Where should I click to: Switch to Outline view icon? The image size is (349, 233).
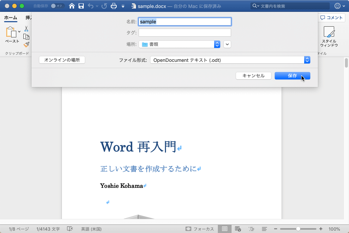tap(251, 229)
